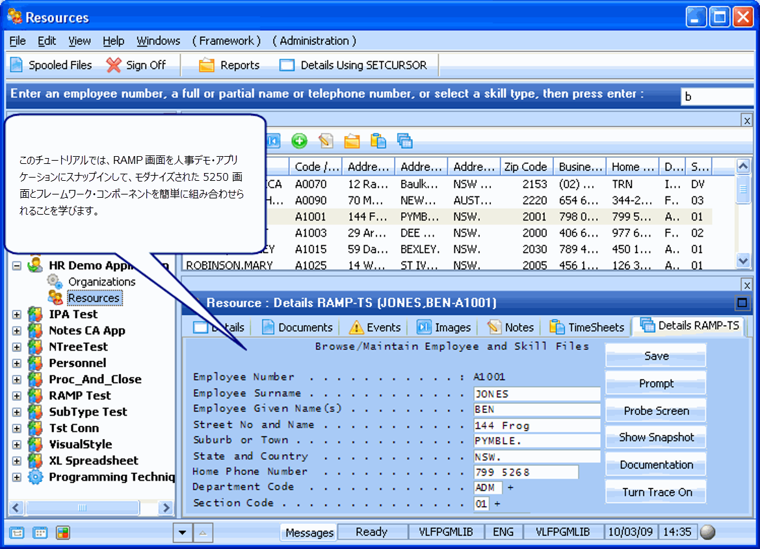Click the pencil notes icon in list toolbar
Image resolution: width=760 pixels, height=549 pixels.
click(x=326, y=141)
